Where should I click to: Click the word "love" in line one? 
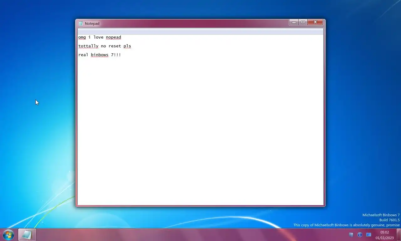[x=98, y=37]
